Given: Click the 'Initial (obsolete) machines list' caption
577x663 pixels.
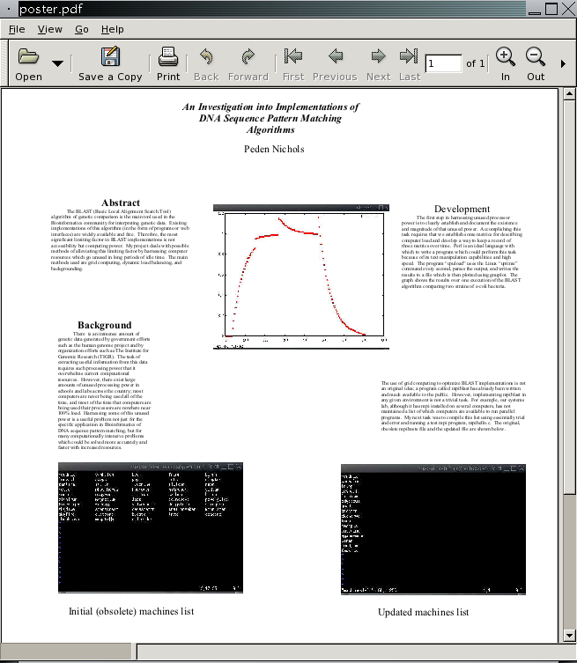Looking at the screenshot, I should click(x=131, y=611).
